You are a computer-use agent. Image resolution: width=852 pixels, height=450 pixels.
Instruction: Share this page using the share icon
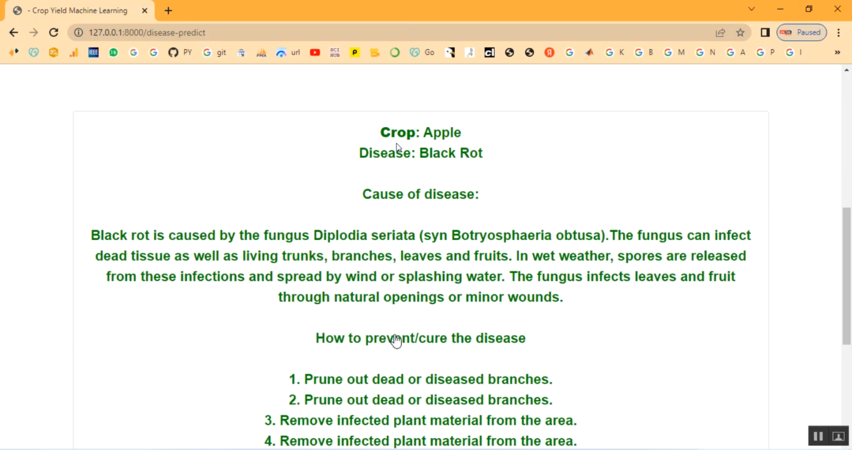tap(720, 32)
